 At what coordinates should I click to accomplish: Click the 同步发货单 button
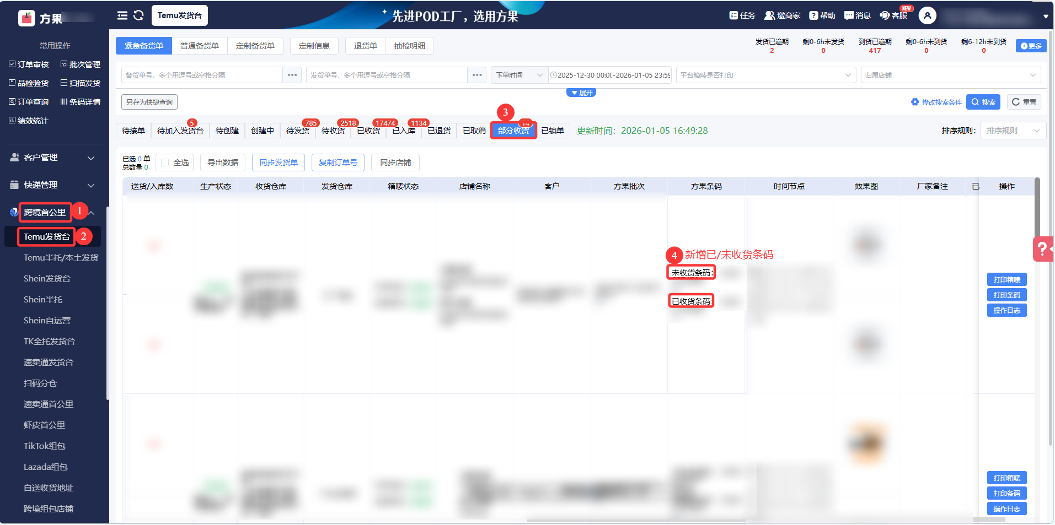point(279,163)
